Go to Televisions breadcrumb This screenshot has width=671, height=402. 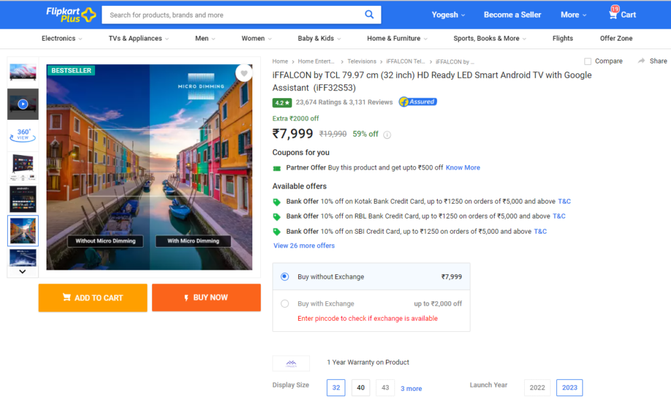362,62
